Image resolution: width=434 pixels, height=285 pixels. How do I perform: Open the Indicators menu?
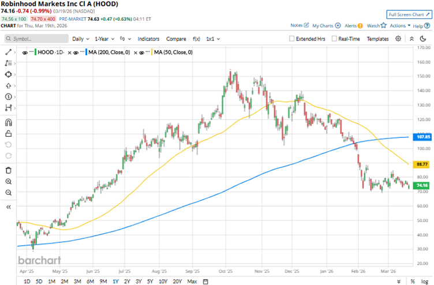(x=148, y=39)
